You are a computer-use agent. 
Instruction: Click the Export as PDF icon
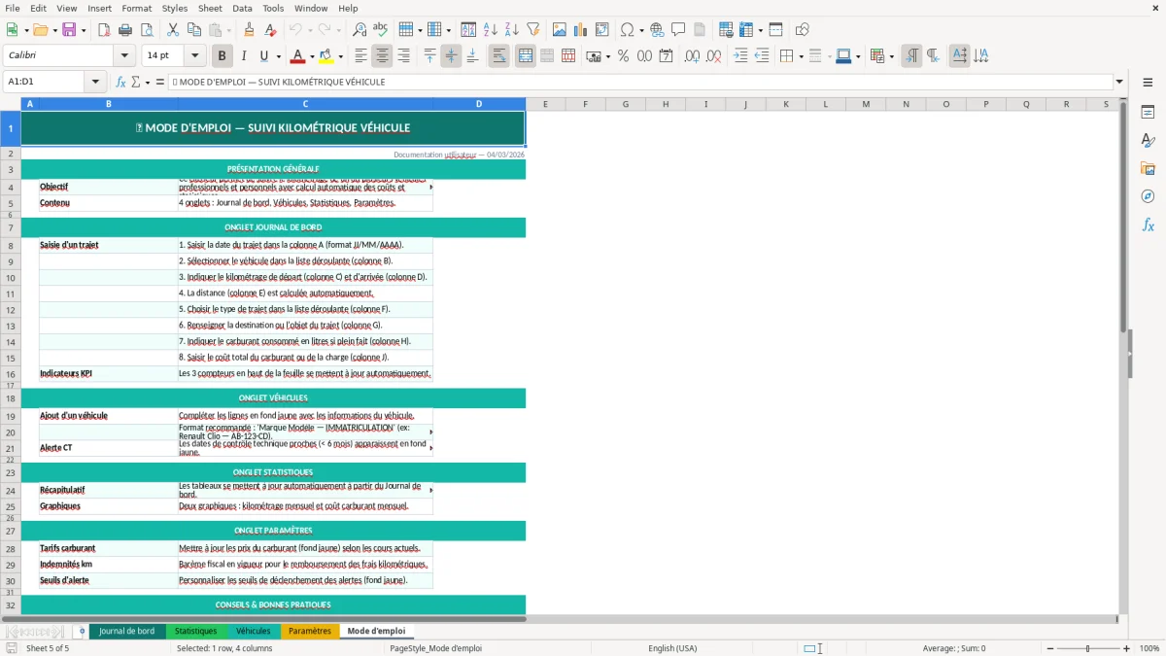pos(104,30)
